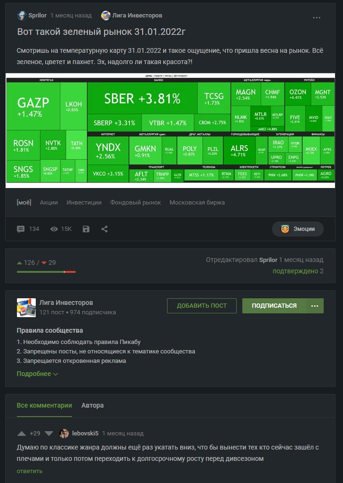Click rule 2 about тематике сообщества

[106, 352]
